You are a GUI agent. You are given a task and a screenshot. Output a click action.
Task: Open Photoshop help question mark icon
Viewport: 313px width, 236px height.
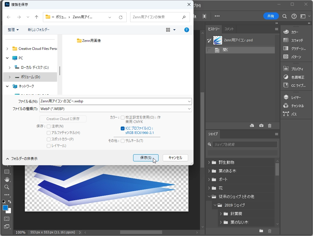point(294,16)
